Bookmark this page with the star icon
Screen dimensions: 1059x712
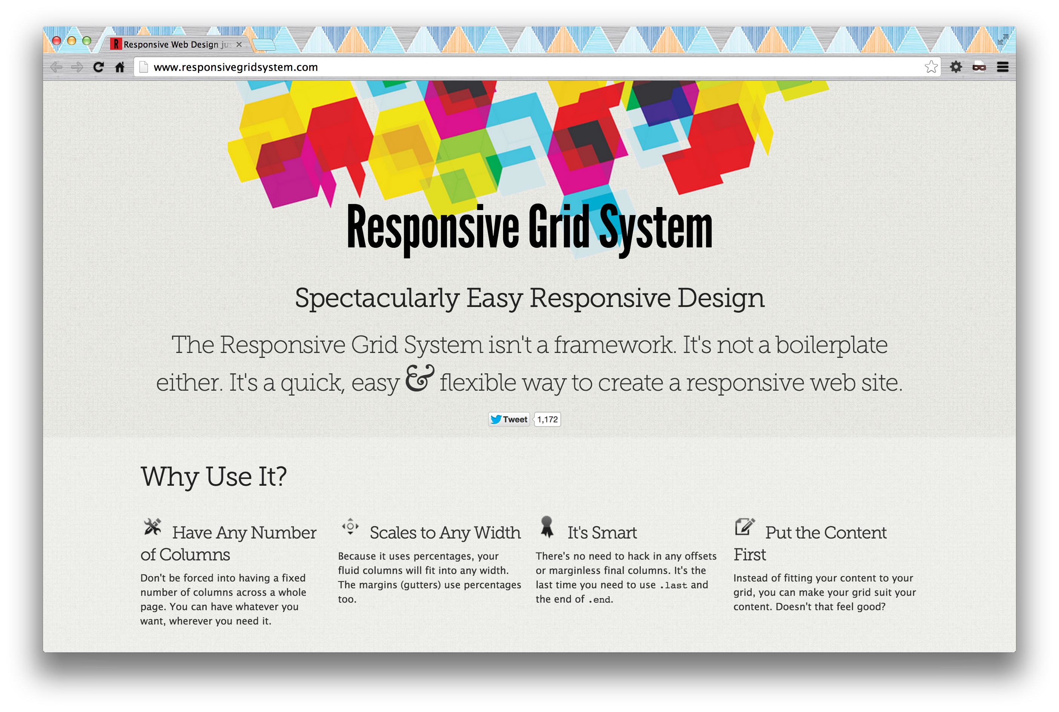point(931,67)
